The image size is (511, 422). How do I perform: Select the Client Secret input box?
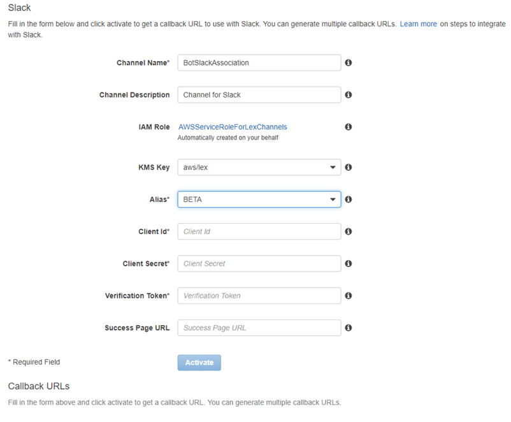[x=259, y=263]
